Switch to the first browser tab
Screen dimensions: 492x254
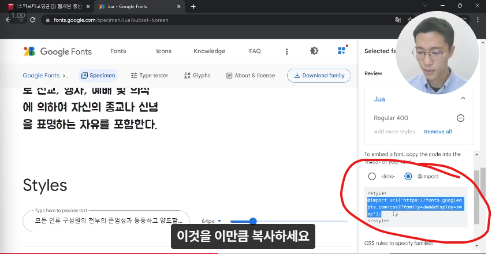click(x=49, y=6)
